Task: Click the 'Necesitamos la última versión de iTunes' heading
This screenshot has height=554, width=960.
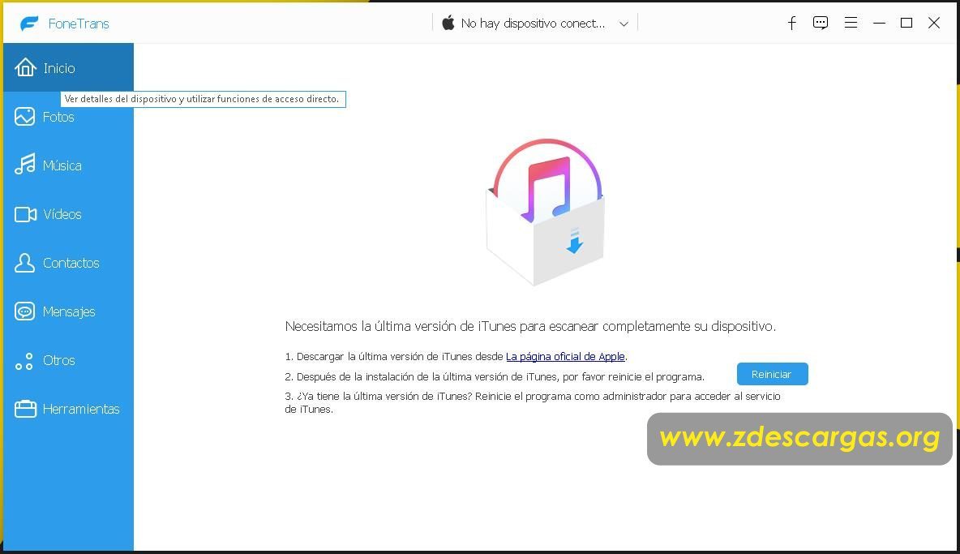Action: pos(530,326)
